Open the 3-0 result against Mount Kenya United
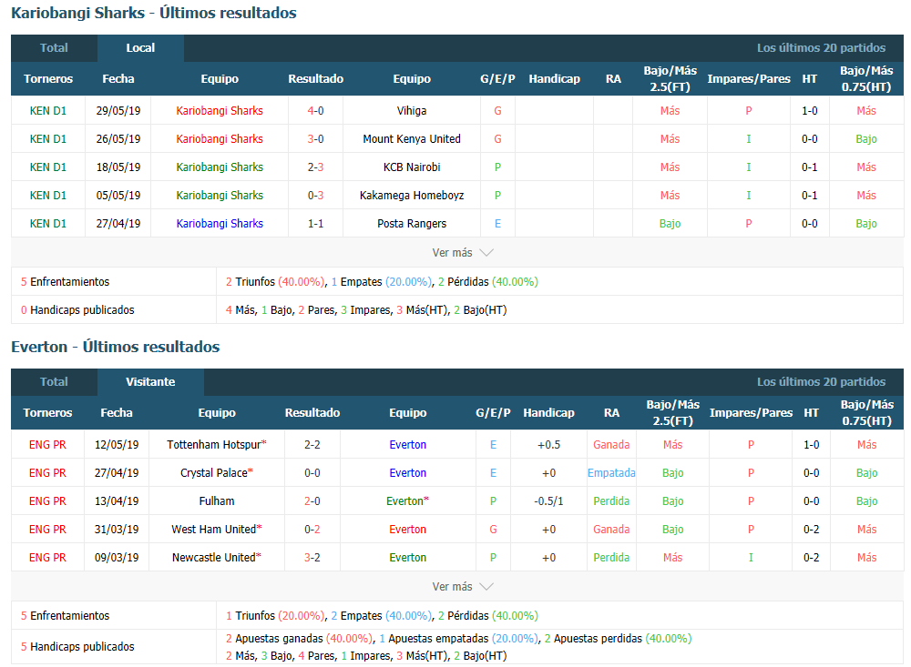This screenshot has width=911, height=667. point(315,138)
